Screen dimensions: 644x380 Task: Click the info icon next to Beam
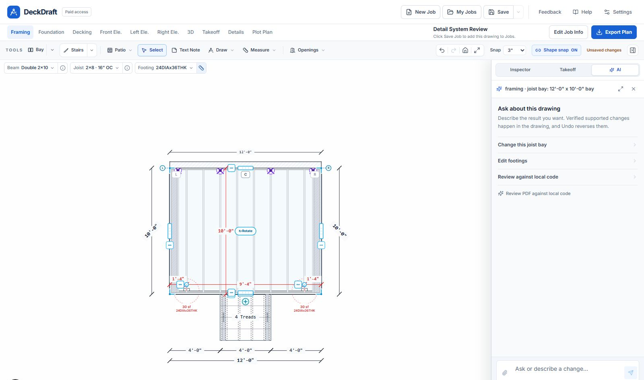(x=63, y=68)
